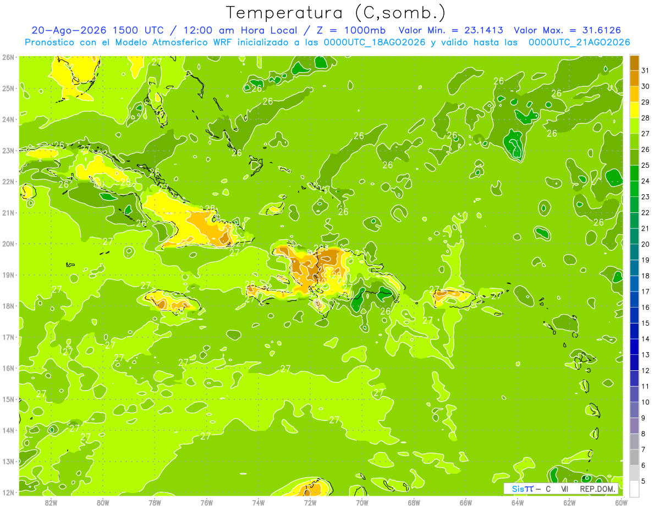The width and height of the screenshot is (660, 510).
Task: Select the gold color bar segment between 29 and 30
Action: pos(634,94)
